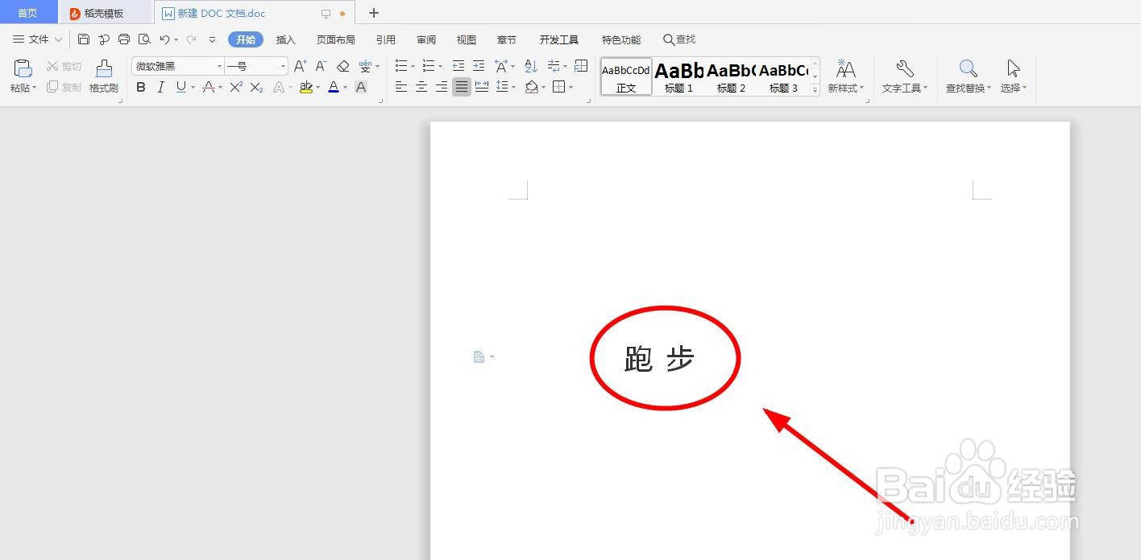Decrease paragraph indent
Viewport: 1141px width, 560px height.
tap(458, 66)
